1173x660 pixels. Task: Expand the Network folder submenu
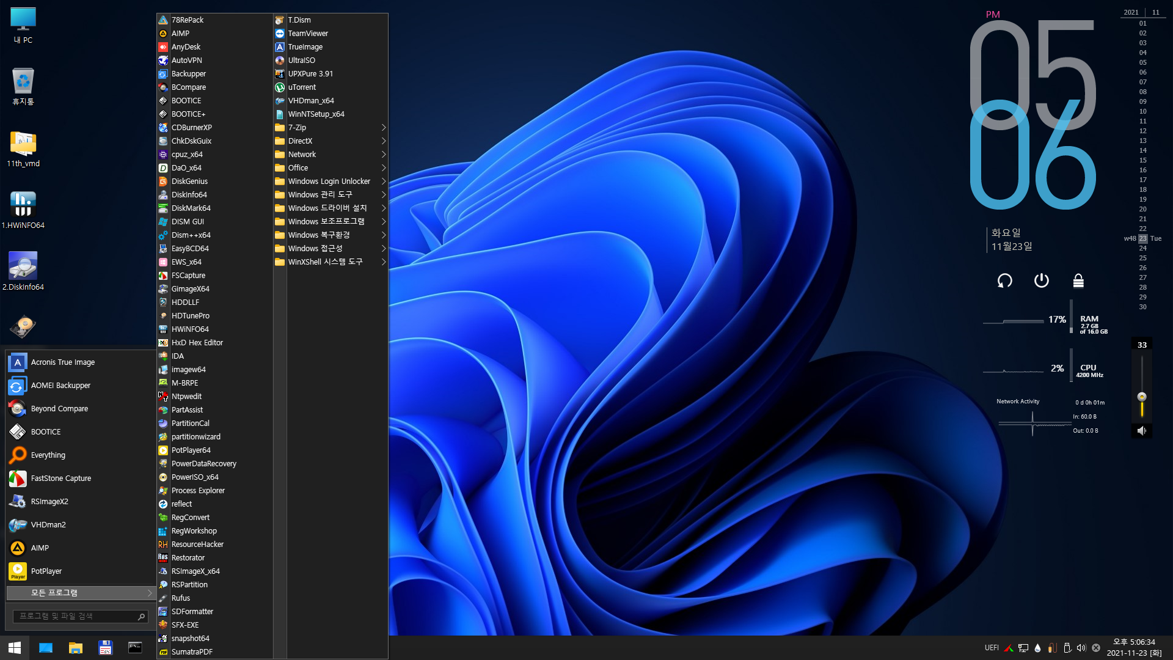[331, 155]
